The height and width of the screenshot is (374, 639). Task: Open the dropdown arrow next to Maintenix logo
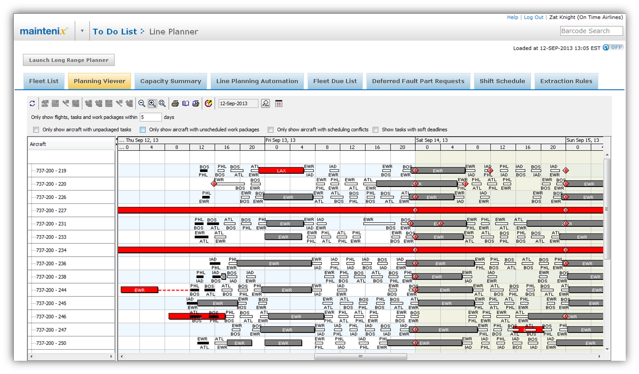(82, 31)
